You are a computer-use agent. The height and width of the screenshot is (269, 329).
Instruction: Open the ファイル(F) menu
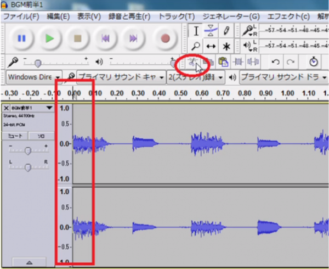[21, 16]
